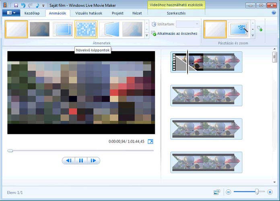
Task: Click the Save icon in title bar
Action: click(x=16, y=5)
